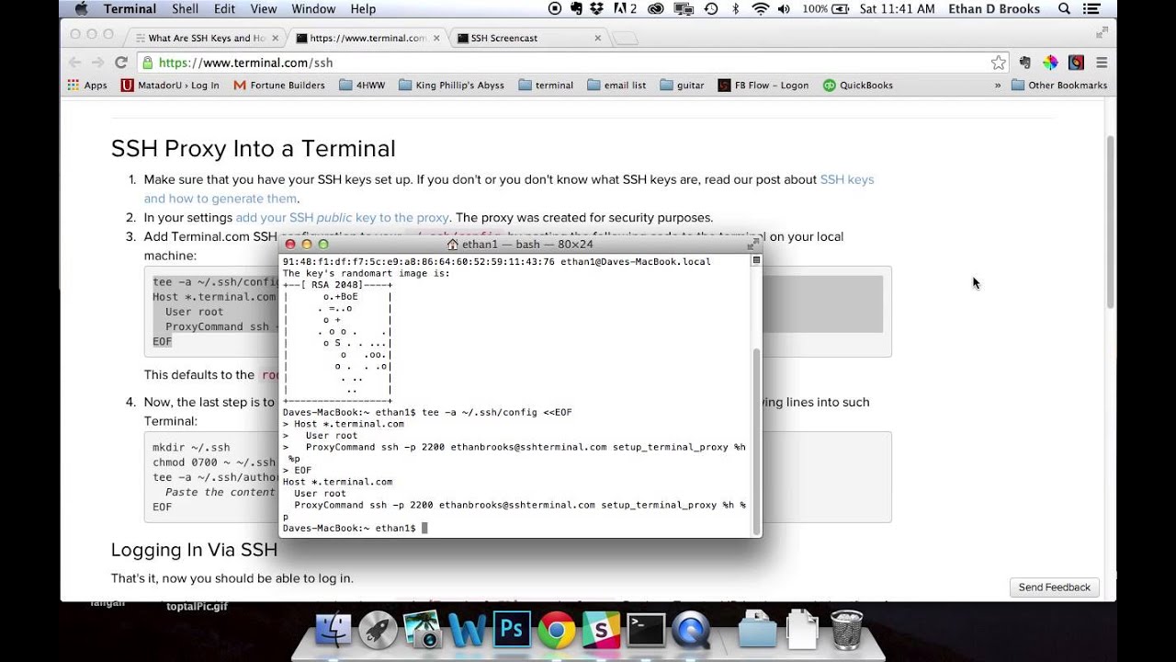Open the FB Flow – Logon bookmark
Image resolution: width=1176 pixels, height=662 pixels.
[763, 86]
